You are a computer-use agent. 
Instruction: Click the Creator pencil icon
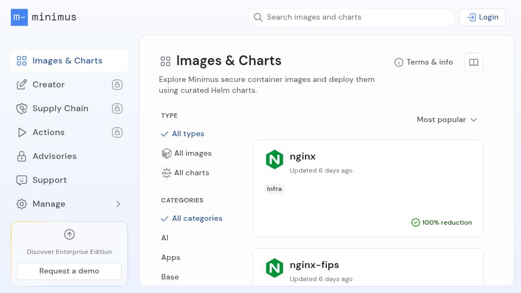coord(22,85)
